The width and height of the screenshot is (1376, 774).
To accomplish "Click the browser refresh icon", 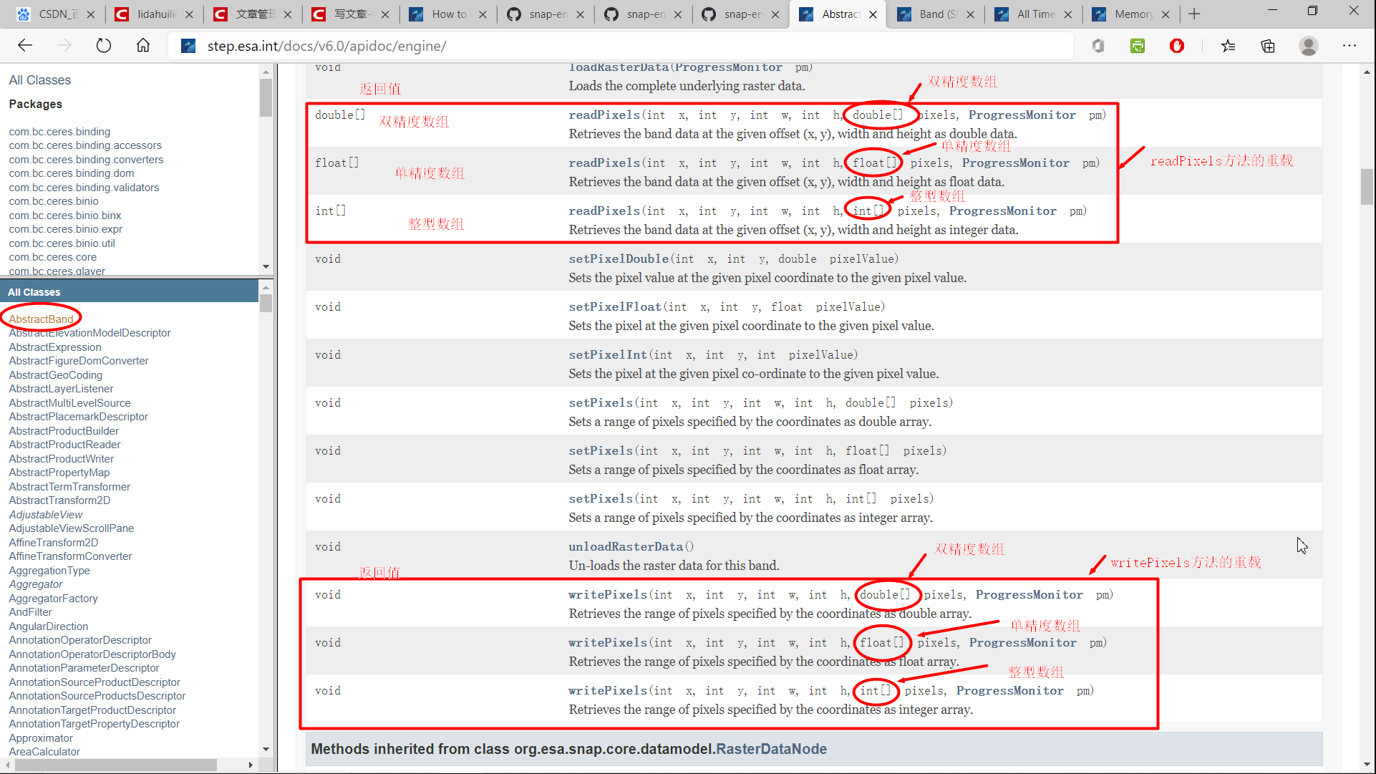I will click(x=104, y=46).
